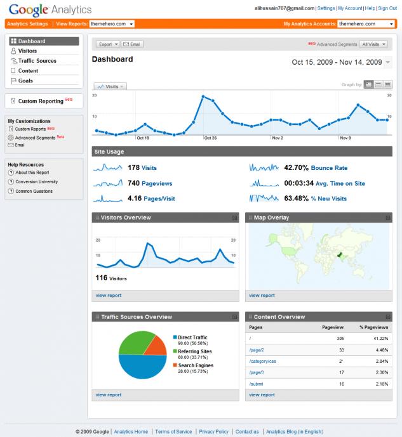The width and height of the screenshot is (402, 437).
Task: Click the Conversion University question-mark icon
Action: [x=11, y=181]
